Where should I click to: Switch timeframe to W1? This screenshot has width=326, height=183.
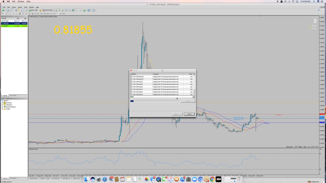tap(60, 13)
